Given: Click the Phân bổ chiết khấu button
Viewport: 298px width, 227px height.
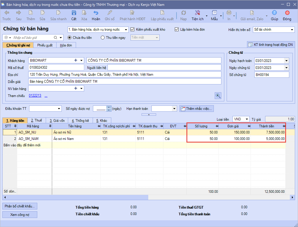Looking at the screenshot, I should (20, 206).
